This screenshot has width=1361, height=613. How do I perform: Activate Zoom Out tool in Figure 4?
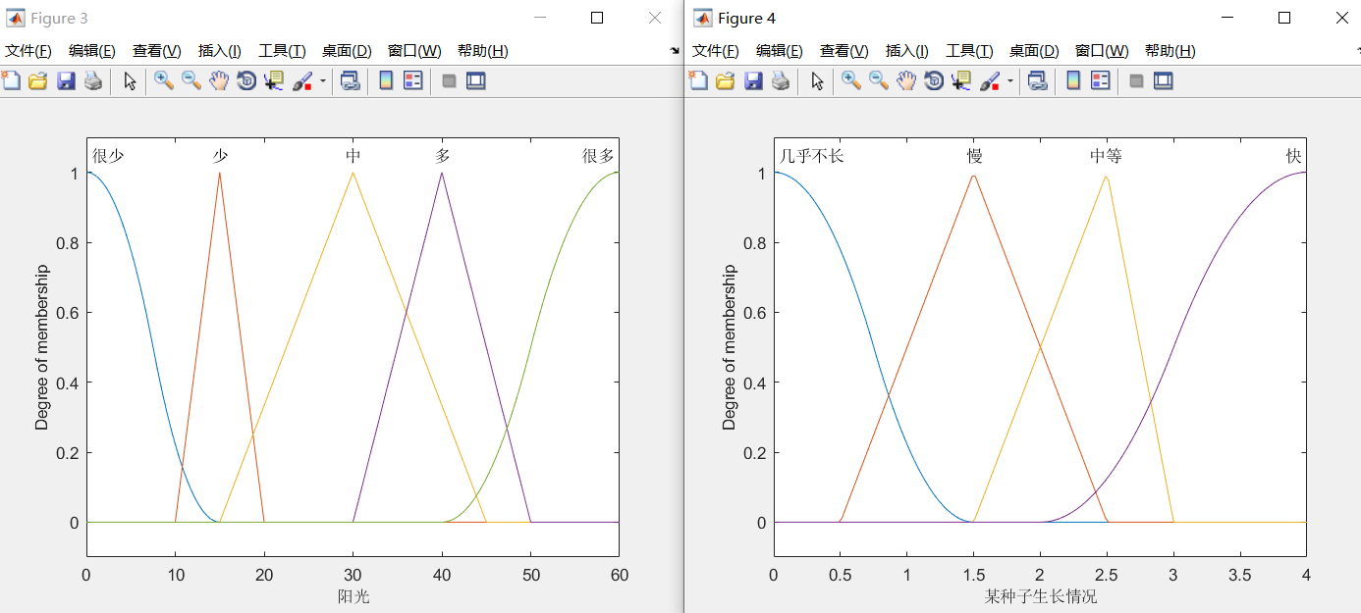[879, 81]
